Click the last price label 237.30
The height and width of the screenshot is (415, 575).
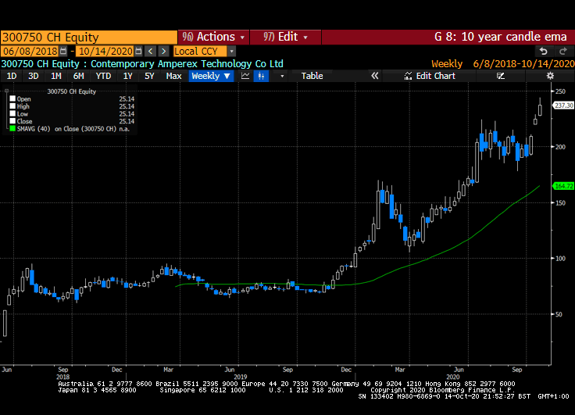click(x=563, y=106)
